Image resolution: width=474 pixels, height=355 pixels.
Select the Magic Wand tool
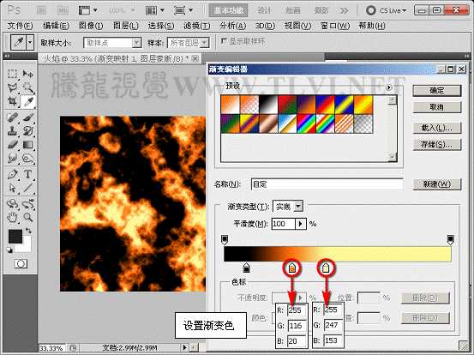pyautogui.click(x=28, y=87)
